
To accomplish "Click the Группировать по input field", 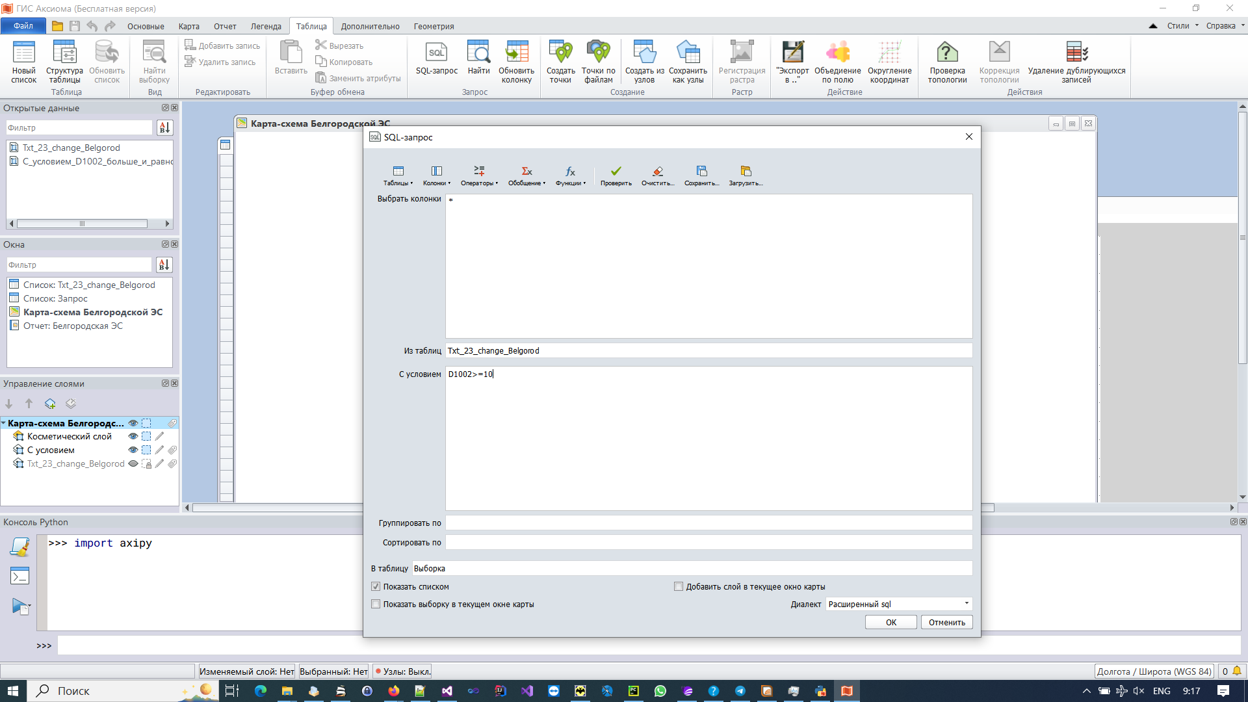I will pyautogui.click(x=708, y=523).
